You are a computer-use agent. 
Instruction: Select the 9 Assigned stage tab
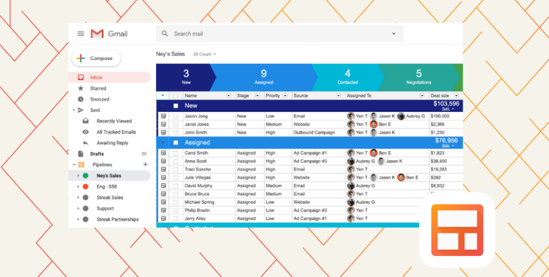point(264,77)
